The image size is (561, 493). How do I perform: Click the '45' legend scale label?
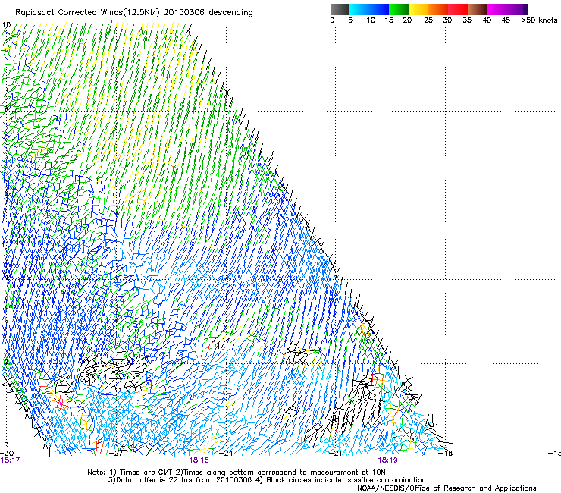(x=506, y=20)
